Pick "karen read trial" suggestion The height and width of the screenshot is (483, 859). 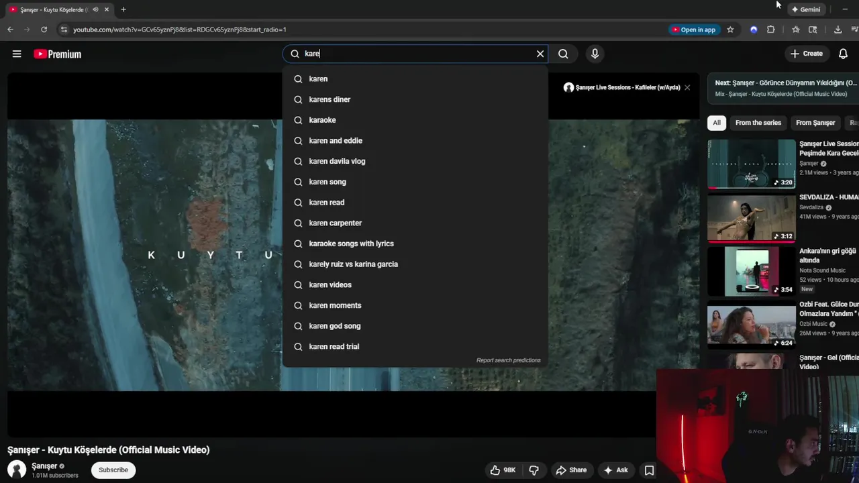coord(415,346)
